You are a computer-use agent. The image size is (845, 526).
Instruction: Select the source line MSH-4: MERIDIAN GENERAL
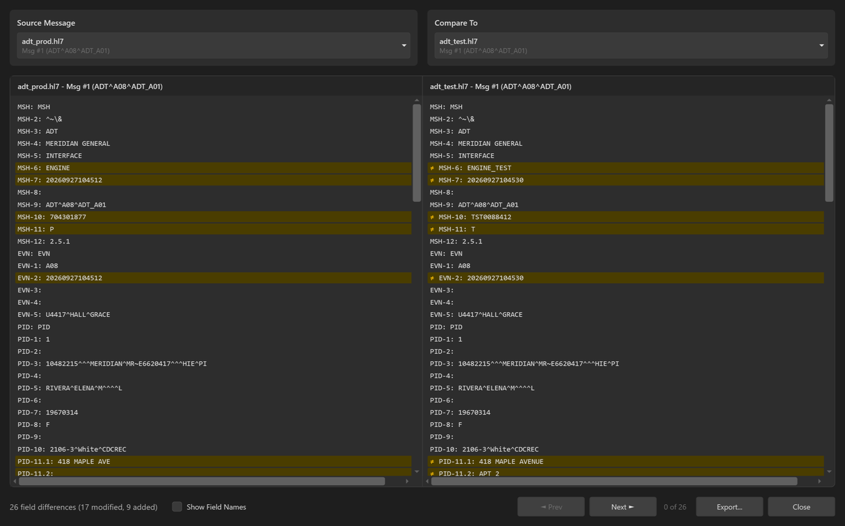tap(213, 143)
